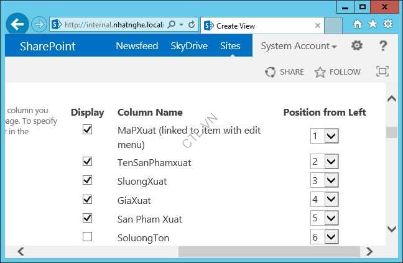
Task: Open the browser Home icon
Action: pos(358,24)
